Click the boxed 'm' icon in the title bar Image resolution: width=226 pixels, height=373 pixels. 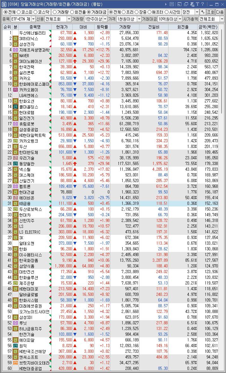click(x=172, y=4)
